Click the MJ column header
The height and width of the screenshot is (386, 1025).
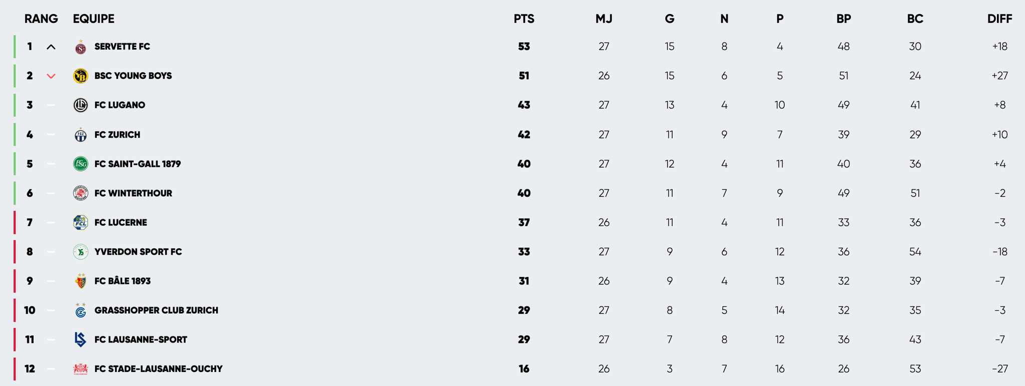604,19
